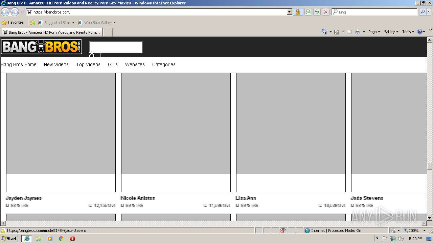Go to New Videos nav link
The image size is (433, 243).
pos(56,64)
